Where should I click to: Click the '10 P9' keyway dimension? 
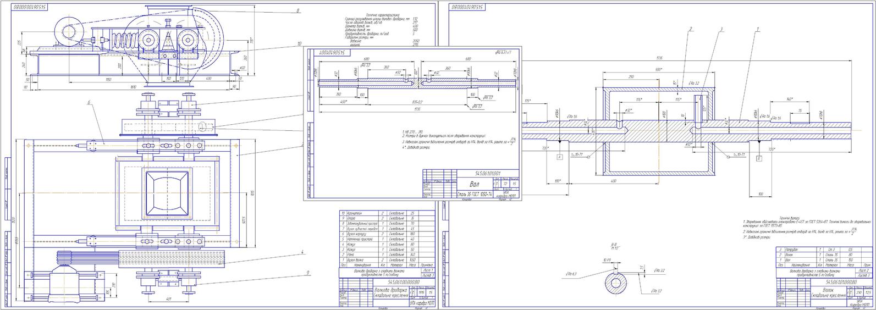[606, 259]
